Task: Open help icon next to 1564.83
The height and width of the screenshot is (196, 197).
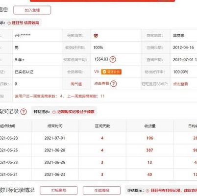Action: pos(113,59)
